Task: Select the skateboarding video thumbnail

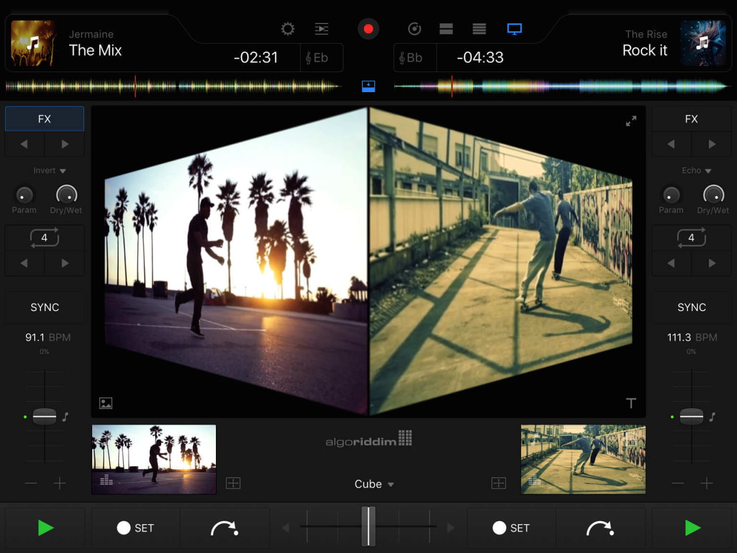Action: [x=583, y=459]
